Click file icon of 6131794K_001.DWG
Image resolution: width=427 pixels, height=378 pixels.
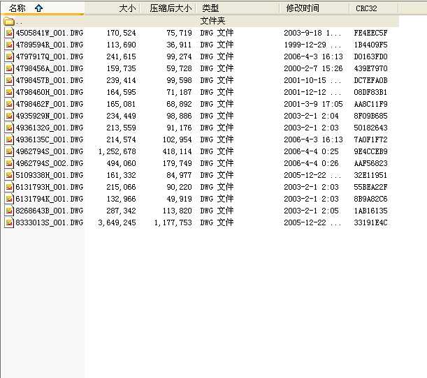click(x=9, y=199)
